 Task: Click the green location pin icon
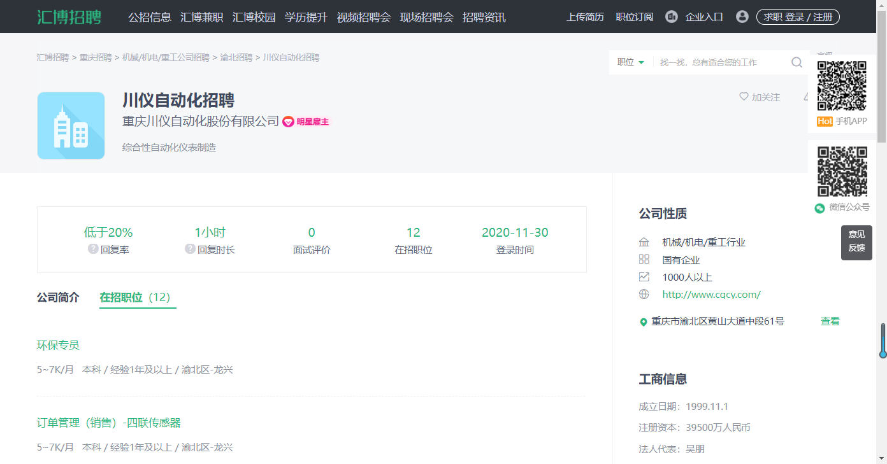pos(644,322)
